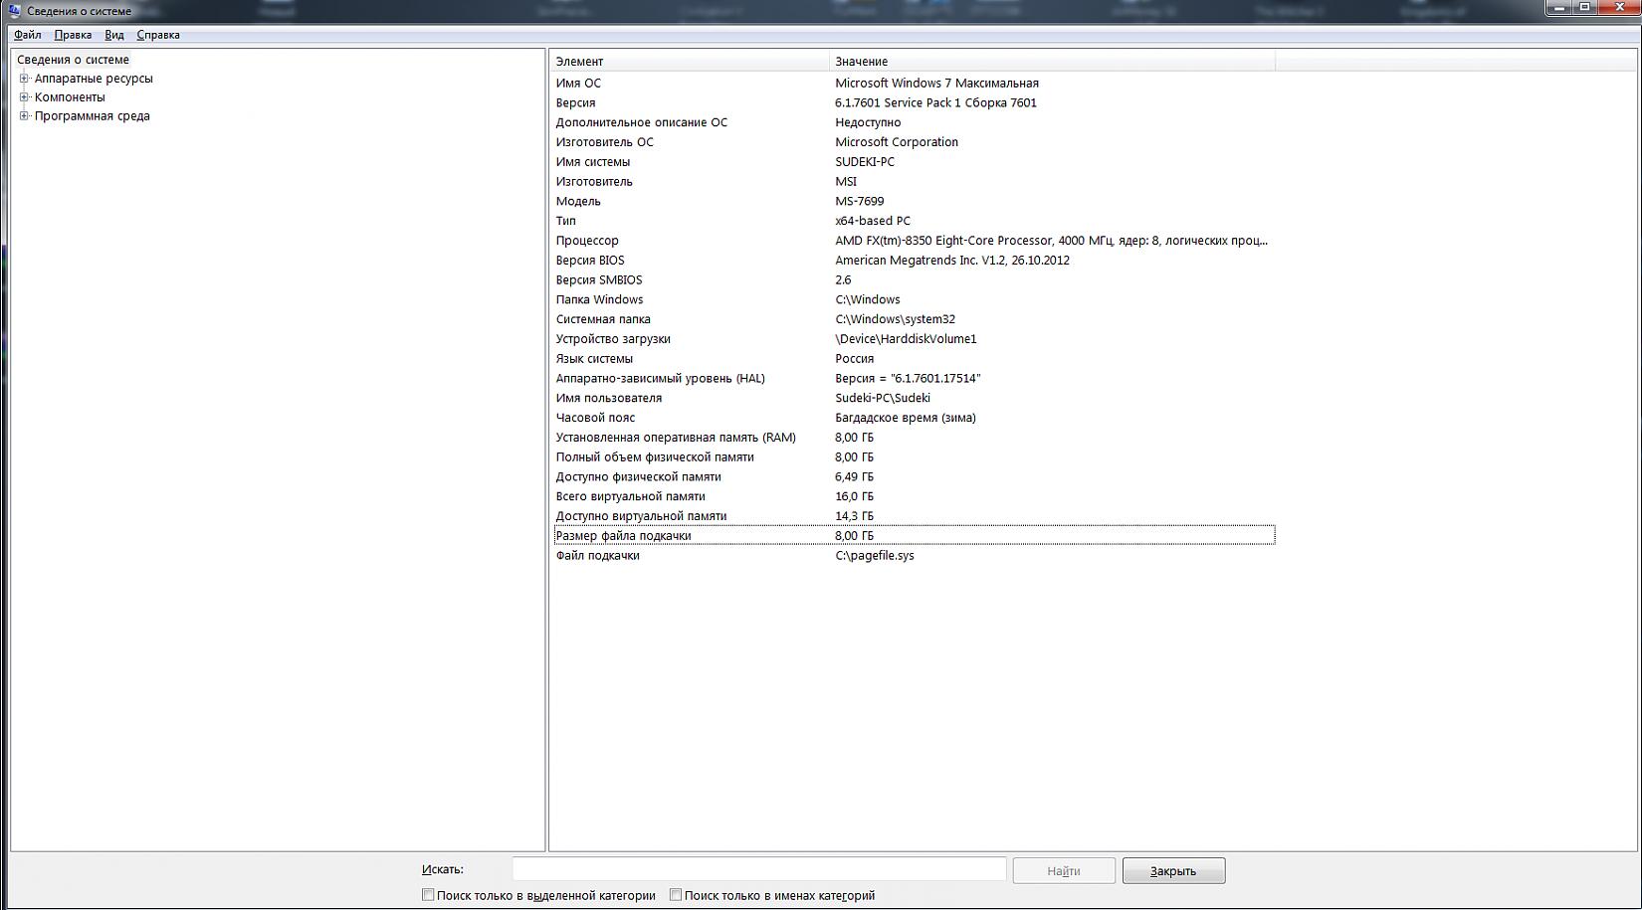Select the Папка Windows row
This screenshot has width=1642, height=910.
914,299
